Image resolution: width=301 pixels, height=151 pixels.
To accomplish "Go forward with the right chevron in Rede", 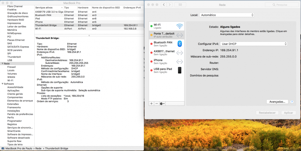I will click(x=170, y=5).
